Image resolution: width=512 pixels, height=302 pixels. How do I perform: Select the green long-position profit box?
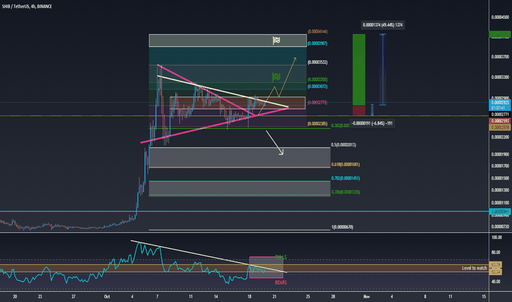(359, 70)
